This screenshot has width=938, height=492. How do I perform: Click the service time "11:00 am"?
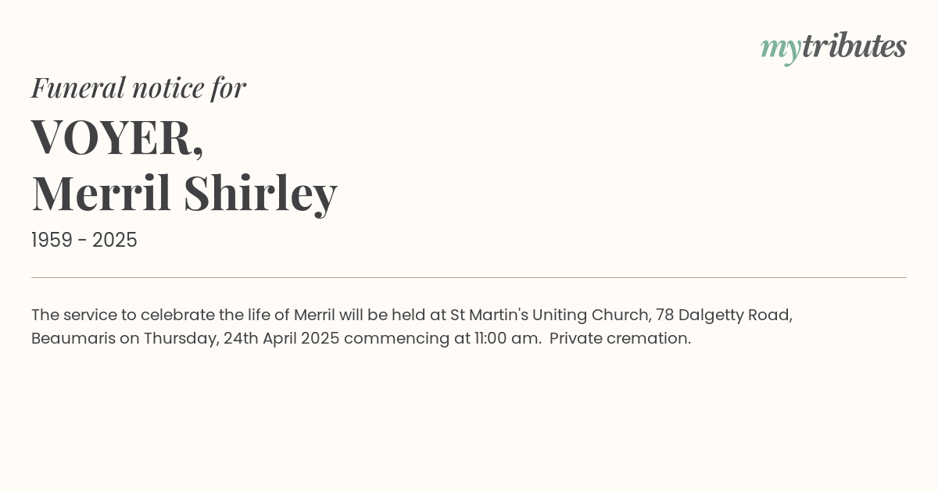(x=510, y=338)
